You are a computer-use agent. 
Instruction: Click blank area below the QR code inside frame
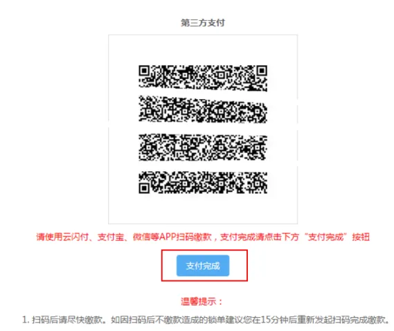coord(203,208)
